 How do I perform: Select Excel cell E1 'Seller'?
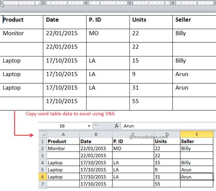[197, 141]
